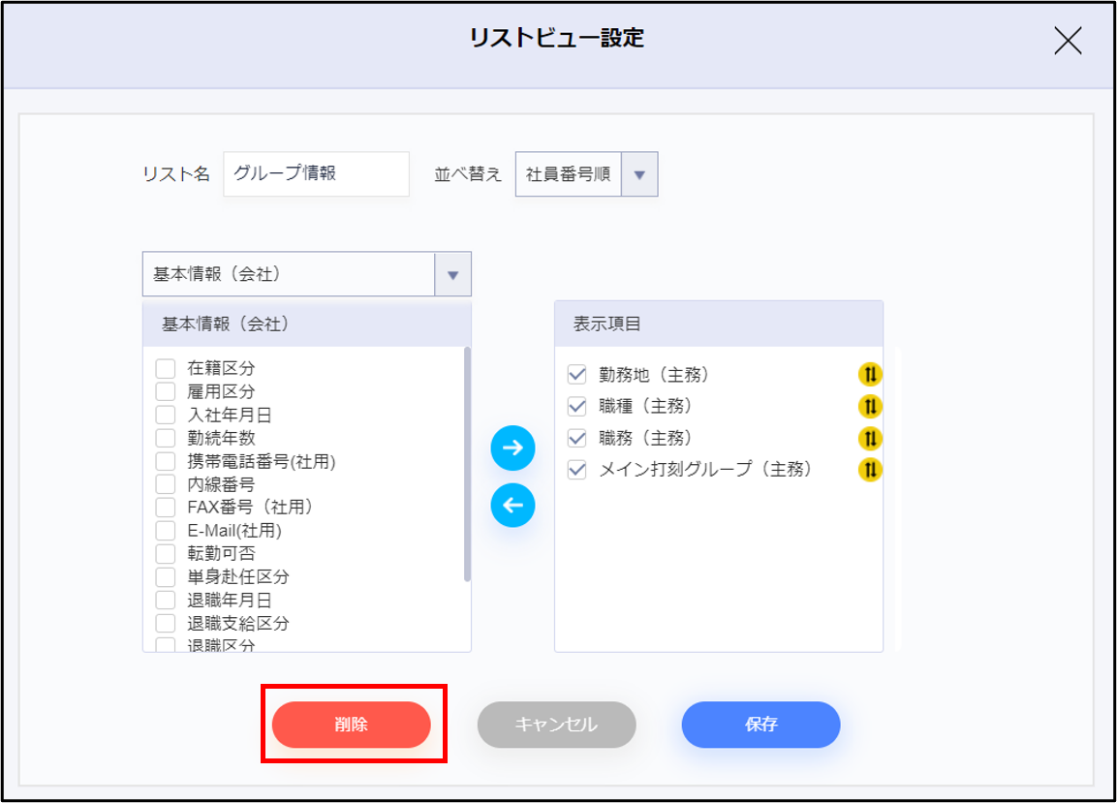This screenshot has width=1117, height=803.
Task: Click the left arrow to remove items
Action: pos(512,505)
